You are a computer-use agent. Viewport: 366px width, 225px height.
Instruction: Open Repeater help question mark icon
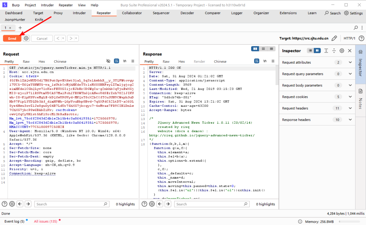point(361,38)
